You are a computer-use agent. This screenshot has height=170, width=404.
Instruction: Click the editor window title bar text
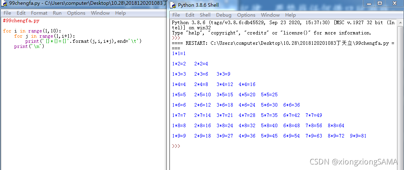88,3
